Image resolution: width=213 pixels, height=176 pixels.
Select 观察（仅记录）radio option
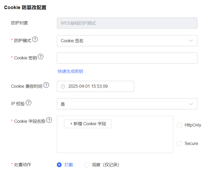[87, 165]
